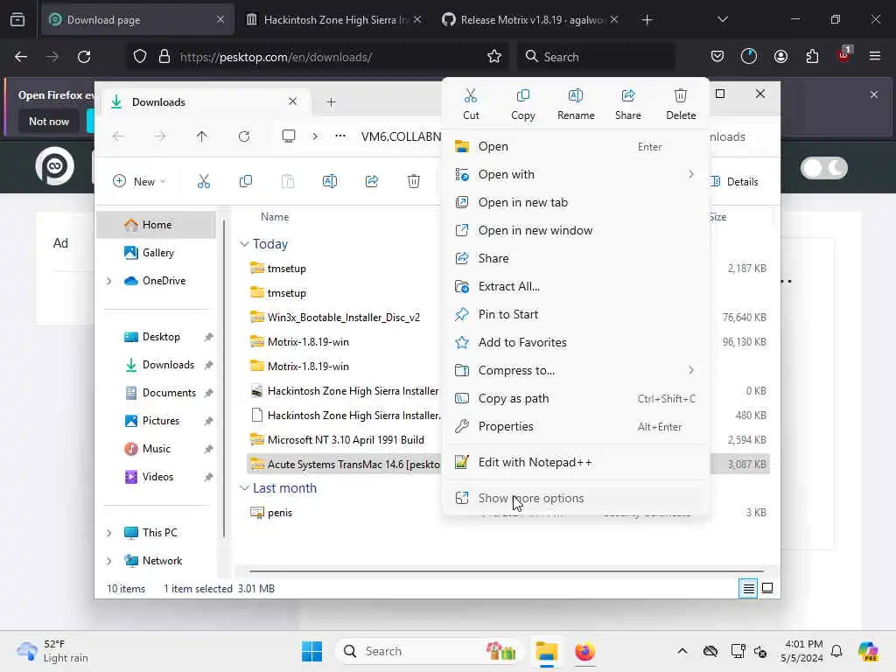Image resolution: width=896 pixels, height=672 pixels.
Task: Open Documents in navigation pane
Action: tap(160, 393)
